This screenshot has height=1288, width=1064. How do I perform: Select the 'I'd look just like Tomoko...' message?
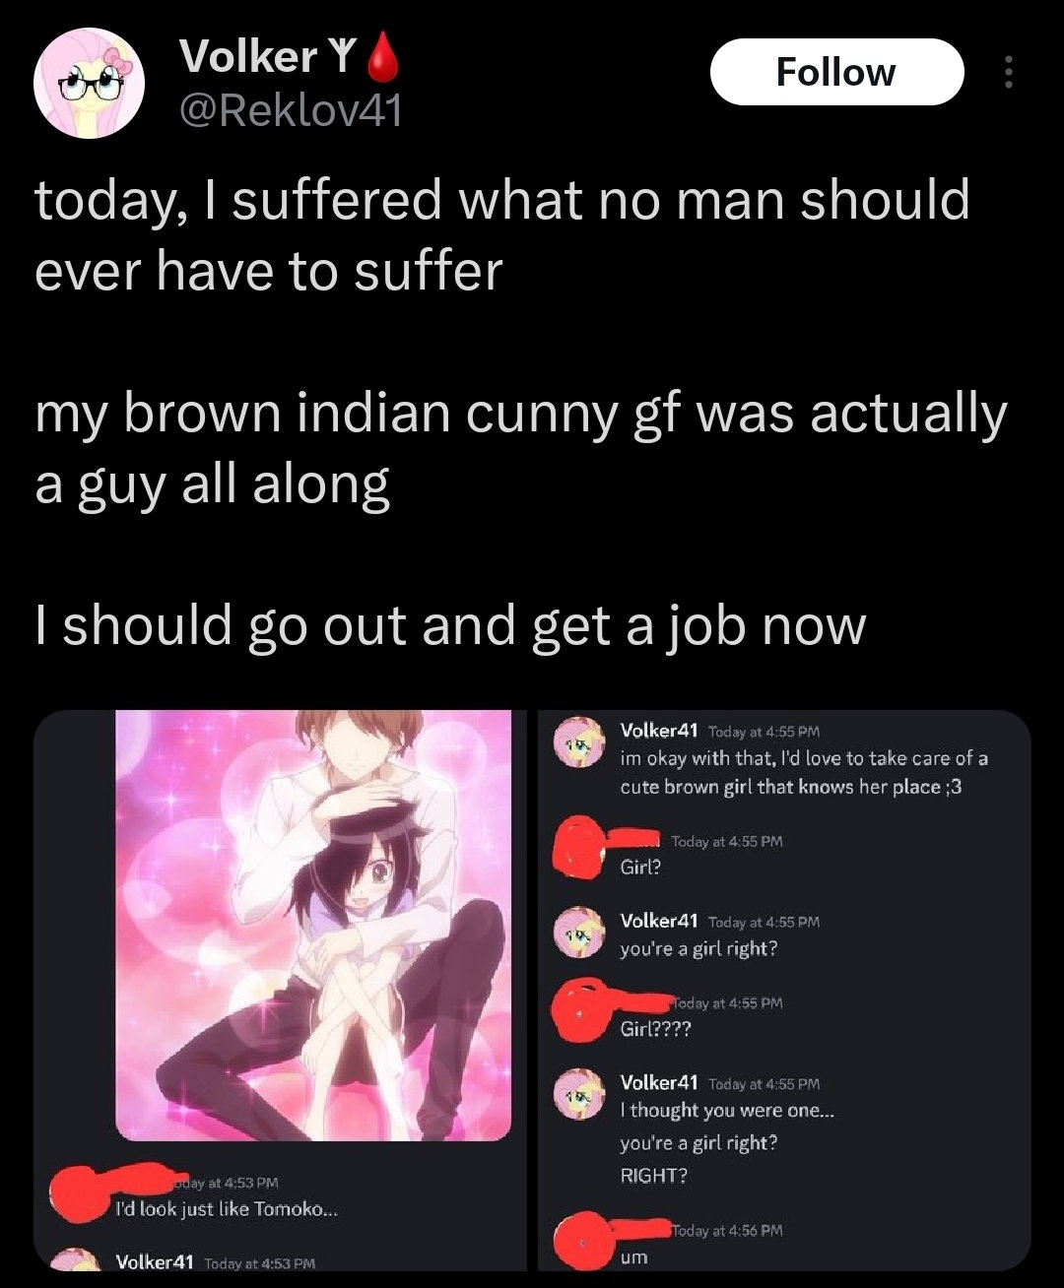click(x=227, y=1208)
